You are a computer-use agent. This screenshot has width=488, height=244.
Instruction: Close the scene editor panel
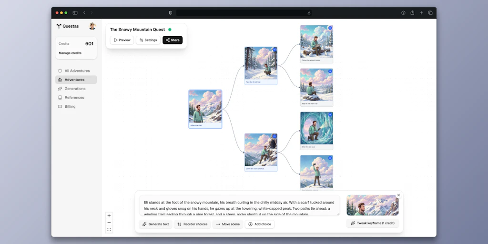pos(398,195)
